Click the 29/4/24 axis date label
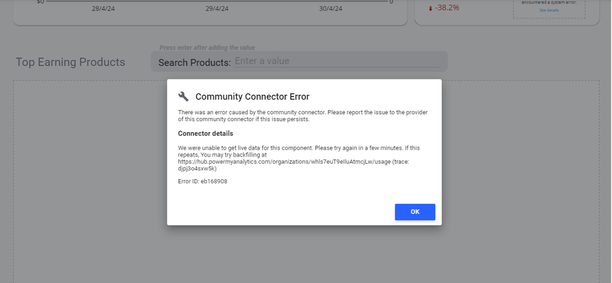This screenshot has height=283, width=612. pos(217,8)
